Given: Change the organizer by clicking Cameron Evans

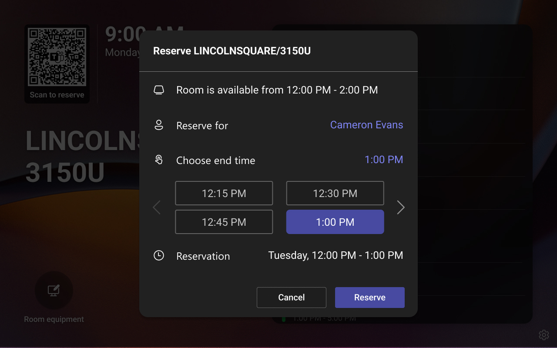Looking at the screenshot, I should coord(366,125).
